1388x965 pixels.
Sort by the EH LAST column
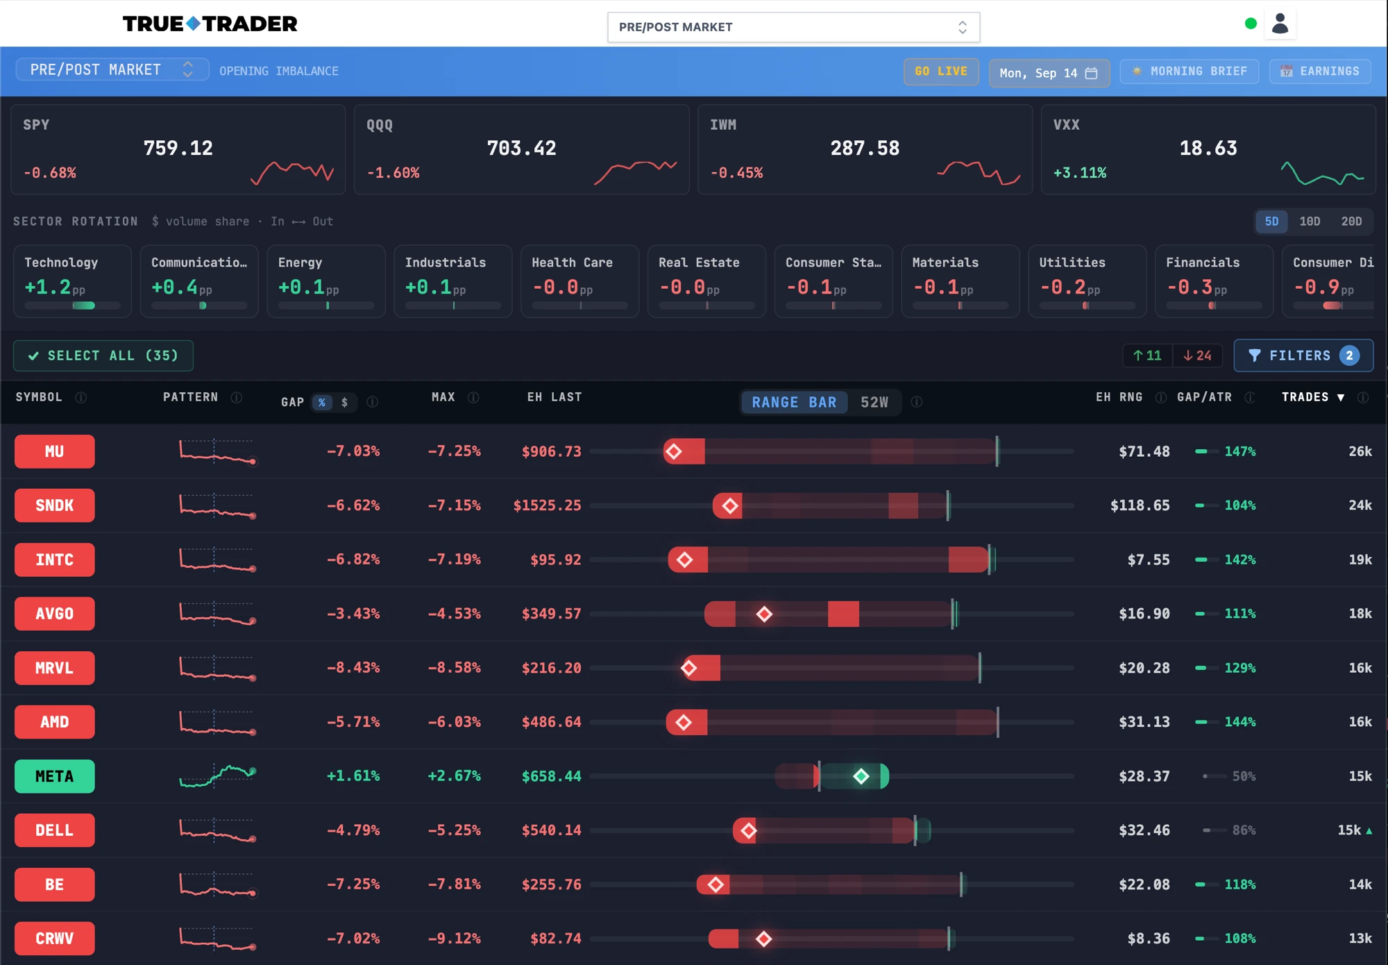554,397
